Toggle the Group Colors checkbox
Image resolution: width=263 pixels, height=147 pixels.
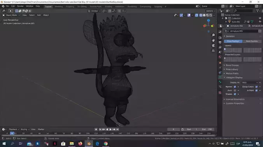256,87
